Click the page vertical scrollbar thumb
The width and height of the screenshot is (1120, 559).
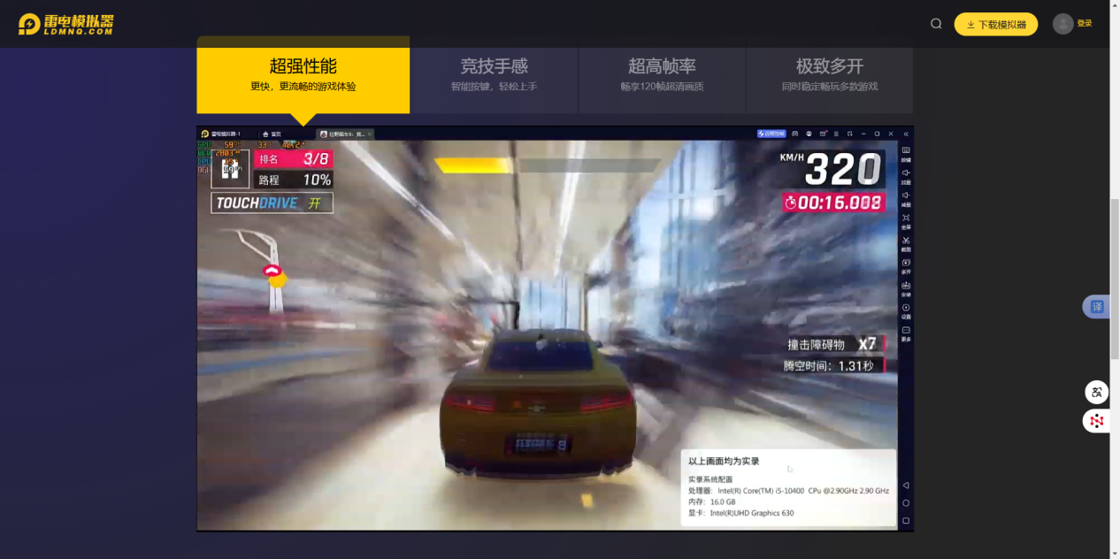1115,279
